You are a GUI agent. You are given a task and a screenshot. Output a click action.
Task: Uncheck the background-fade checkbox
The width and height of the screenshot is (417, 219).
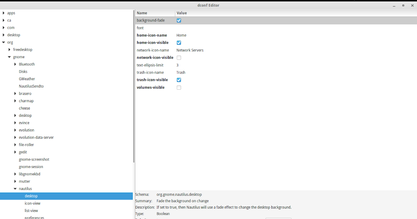click(179, 21)
